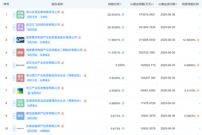
Task: Click the 天使轮 tag in row 1
Action: pyautogui.click(x=44, y=17)
